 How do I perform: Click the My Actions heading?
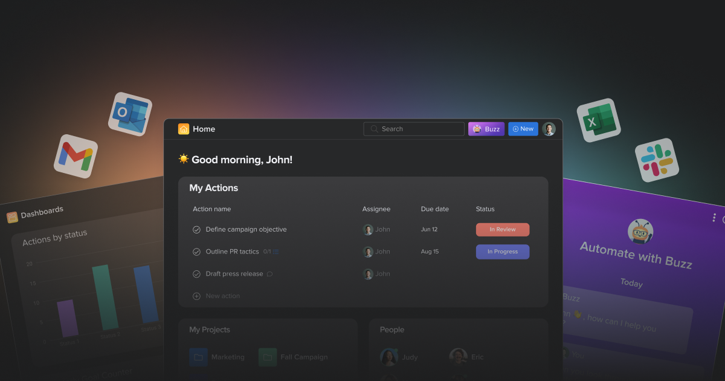tap(214, 188)
